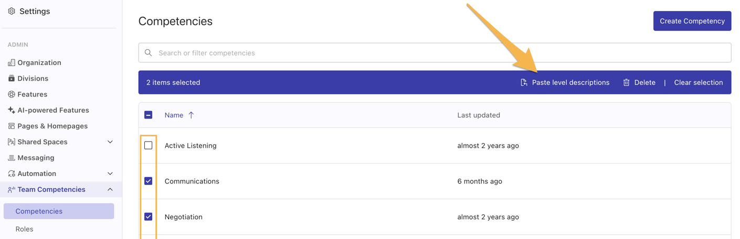
Task: Click the Organization building icon
Action: (x=12, y=62)
